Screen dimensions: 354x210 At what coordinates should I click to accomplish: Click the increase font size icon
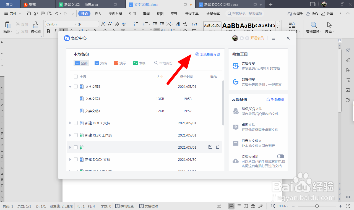click(x=103, y=24)
